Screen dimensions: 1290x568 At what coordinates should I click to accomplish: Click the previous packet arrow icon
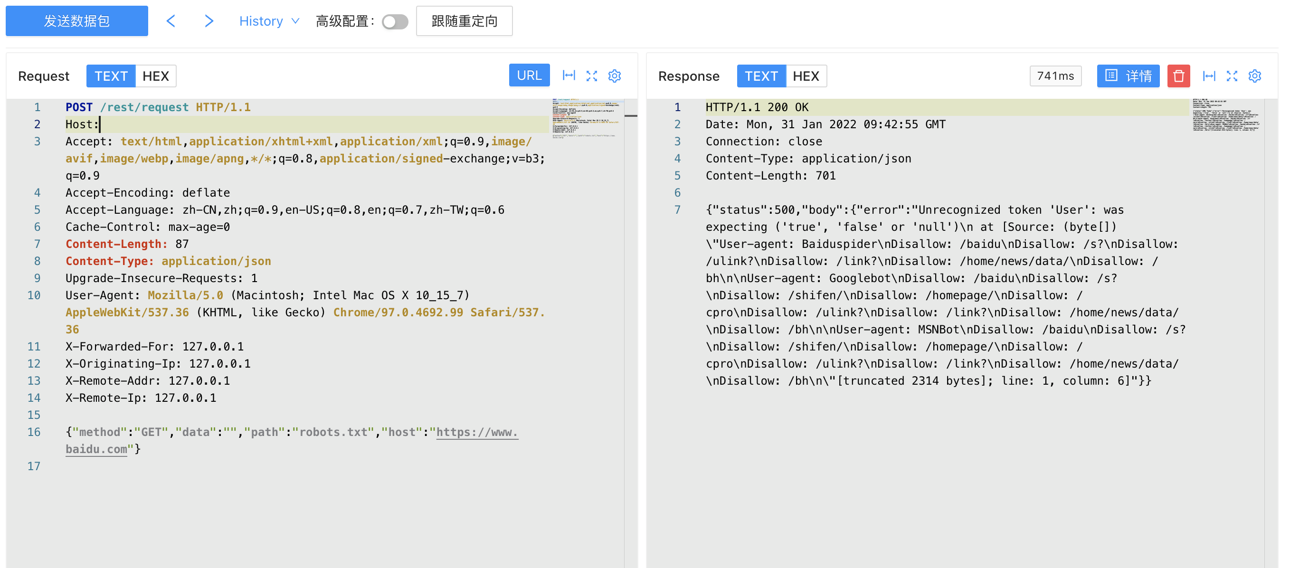click(171, 21)
